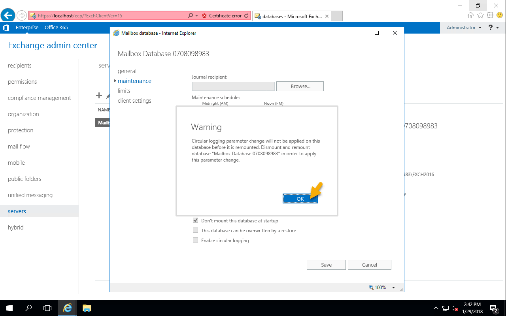The width and height of the screenshot is (506, 316).
Task: Open the mobile section
Action: [x=16, y=163]
